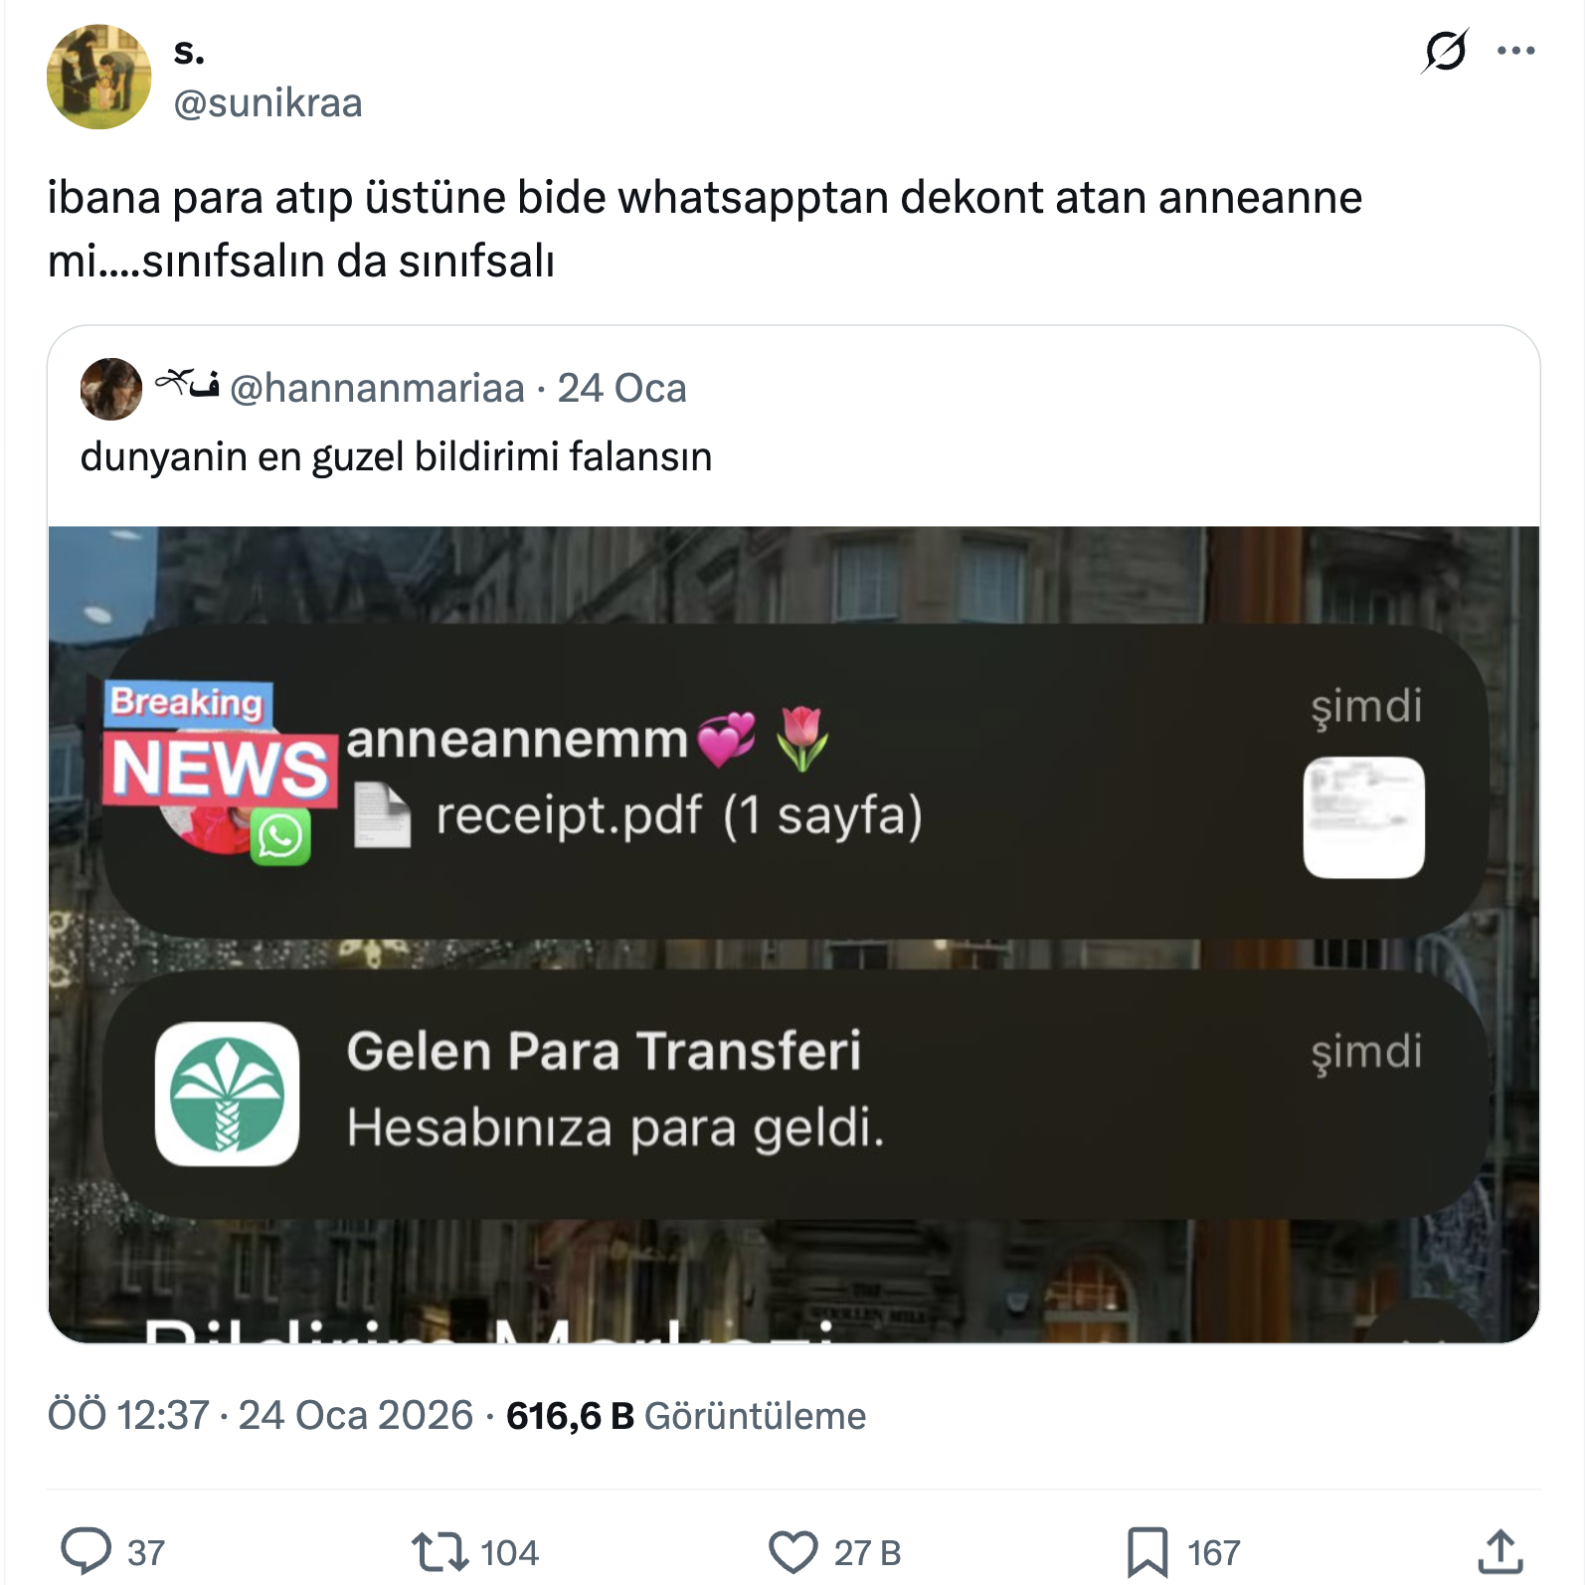Open the share upload arrow icon
Viewport: 1585px width, 1585px height.
pyautogui.click(x=1500, y=1551)
